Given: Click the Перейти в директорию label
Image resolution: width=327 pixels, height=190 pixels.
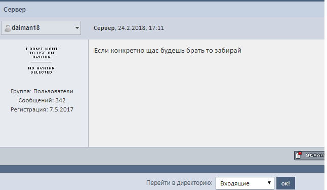Looking at the screenshot, I should click(179, 183).
